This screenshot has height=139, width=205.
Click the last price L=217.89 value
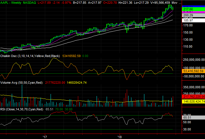(44, 3)
